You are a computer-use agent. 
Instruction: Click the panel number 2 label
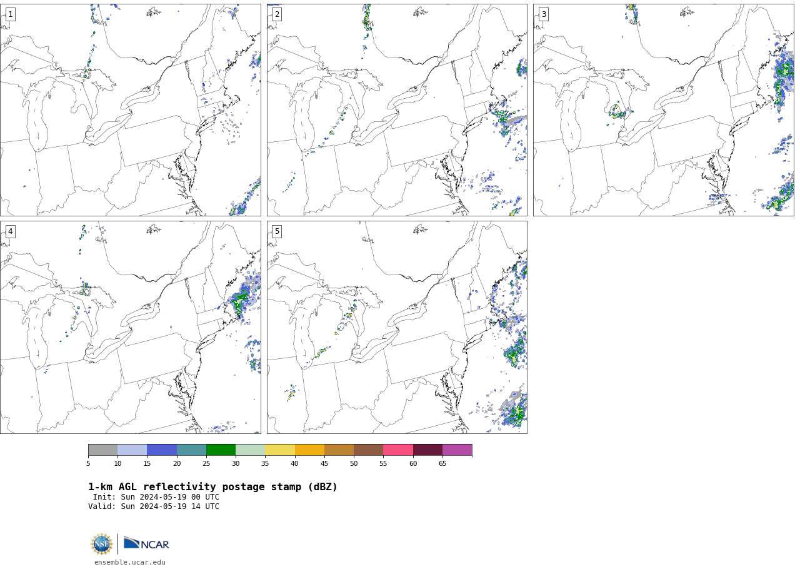[277, 14]
